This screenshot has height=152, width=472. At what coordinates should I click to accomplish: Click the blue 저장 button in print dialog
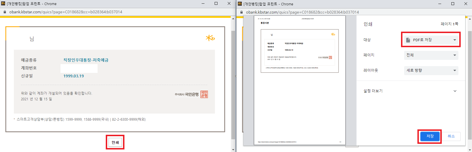(x=430, y=136)
